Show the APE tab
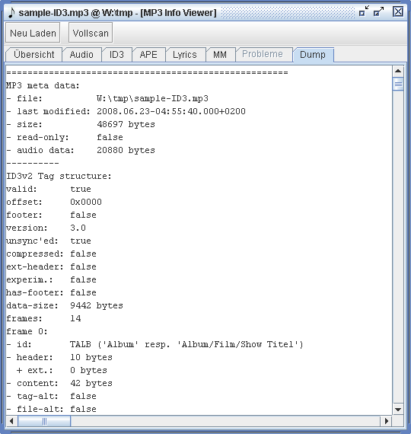Image resolution: width=411 pixels, height=434 pixels. [148, 55]
